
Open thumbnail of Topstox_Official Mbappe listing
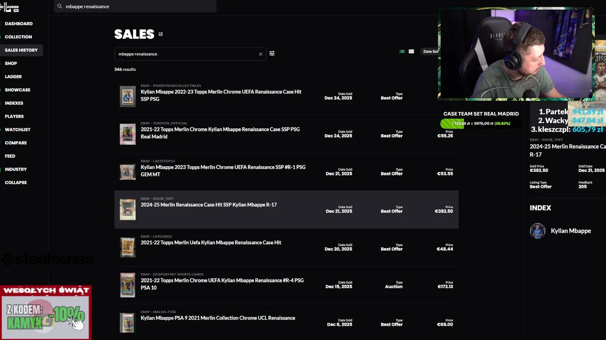click(127, 134)
